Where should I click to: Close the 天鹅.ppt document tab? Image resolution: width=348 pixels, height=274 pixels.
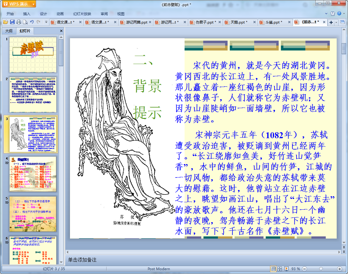coord(254,22)
